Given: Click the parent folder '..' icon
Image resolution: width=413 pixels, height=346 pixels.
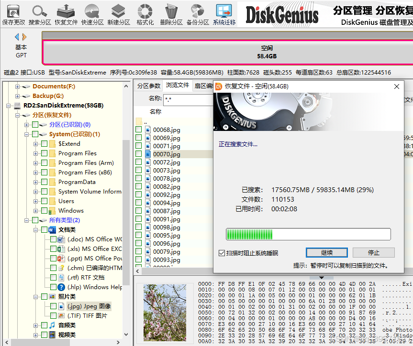Looking at the screenshot, I should click(x=139, y=121).
